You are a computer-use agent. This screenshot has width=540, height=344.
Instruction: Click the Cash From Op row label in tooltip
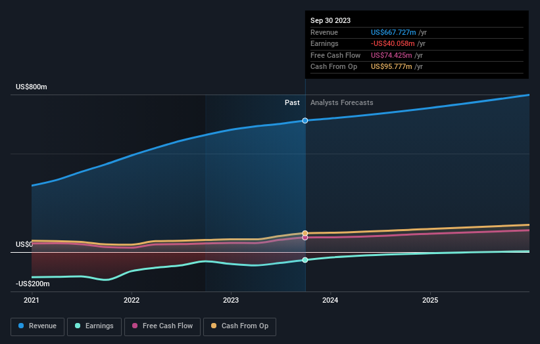tap(333, 67)
